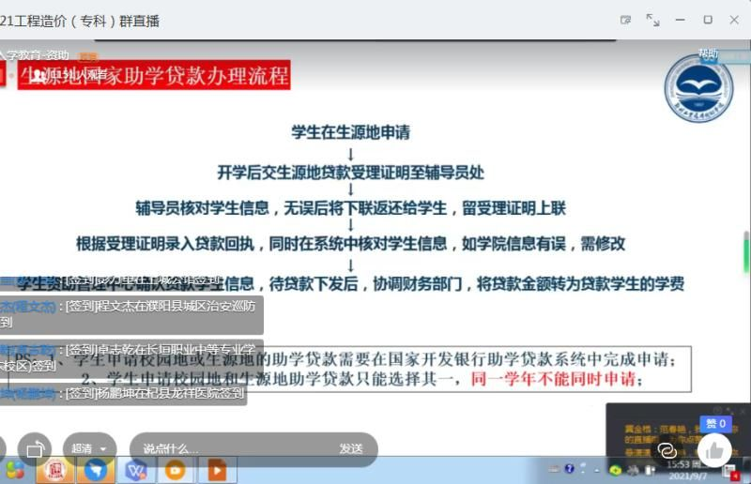Open the blue bird app in taskbar
The width and height of the screenshot is (751, 484).
[x=94, y=469]
